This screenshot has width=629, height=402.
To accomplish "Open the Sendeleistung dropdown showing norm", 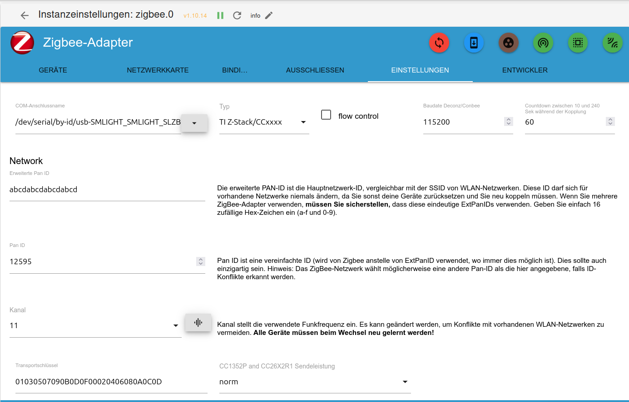I will click(x=315, y=382).
